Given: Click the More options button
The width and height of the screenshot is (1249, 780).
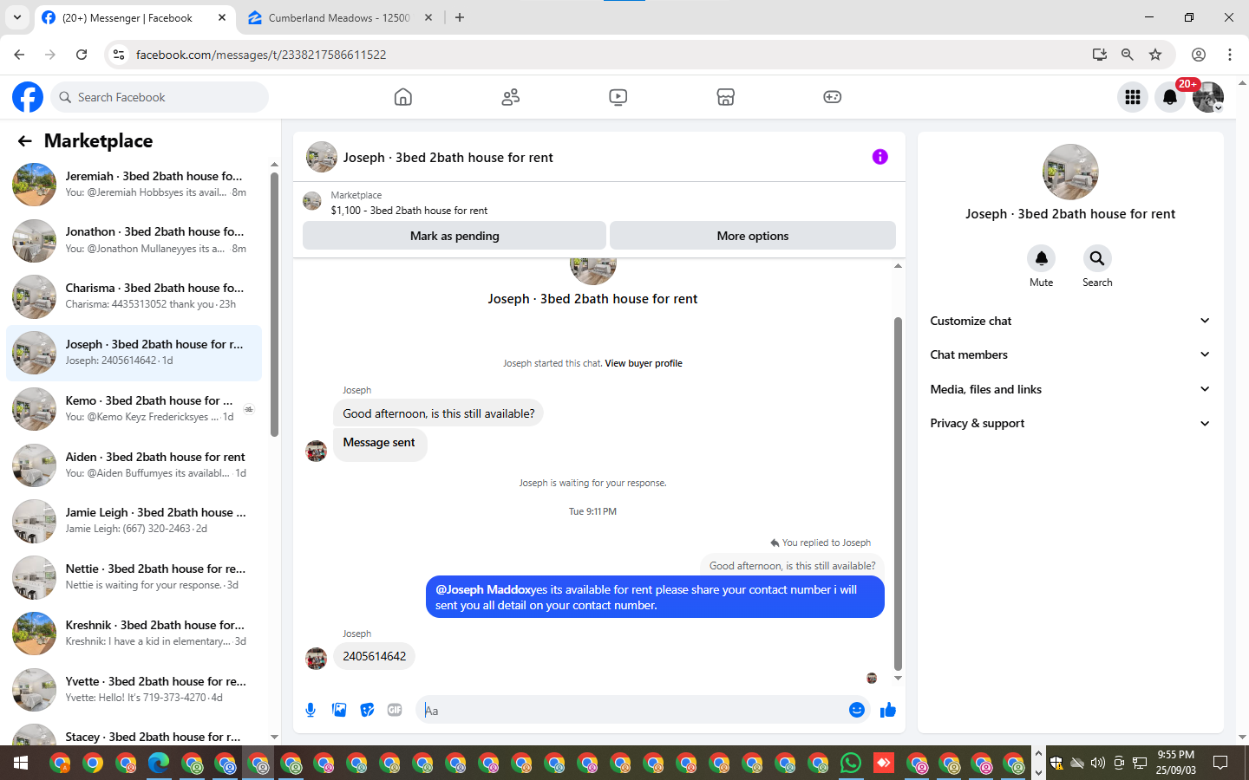Looking at the screenshot, I should 753,236.
